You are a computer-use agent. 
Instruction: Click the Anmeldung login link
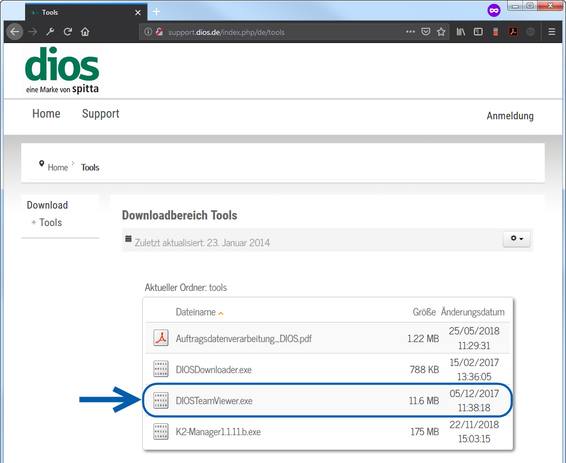[x=510, y=116]
